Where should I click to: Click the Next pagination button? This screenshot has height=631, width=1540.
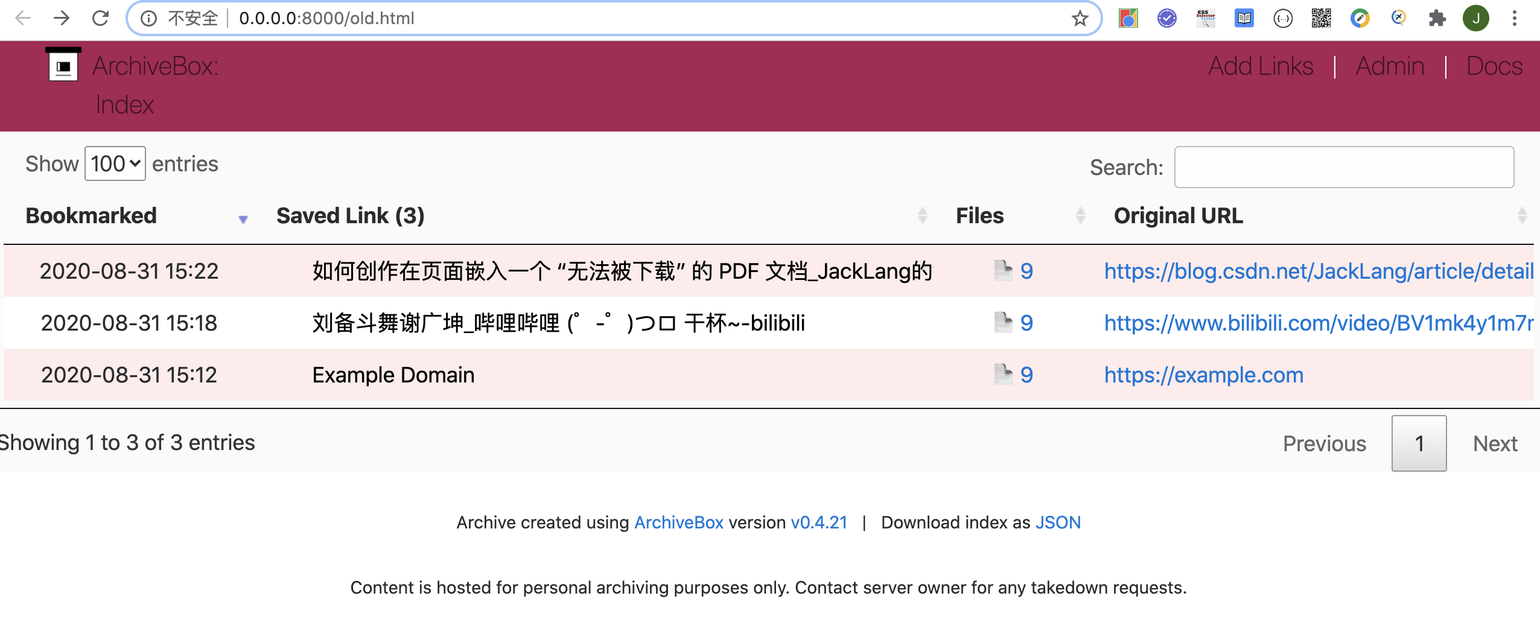pyautogui.click(x=1495, y=443)
